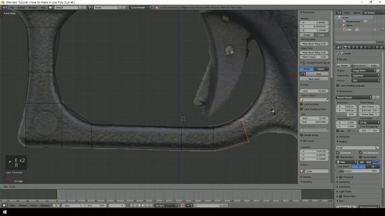
Task: Enable Open Shading Language checkbox
Action: 338,85
